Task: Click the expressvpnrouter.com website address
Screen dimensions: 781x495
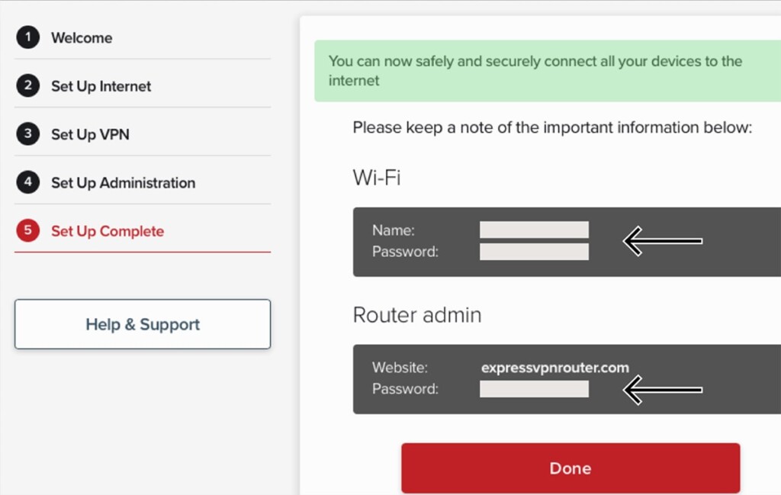Action: pyautogui.click(x=555, y=368)
